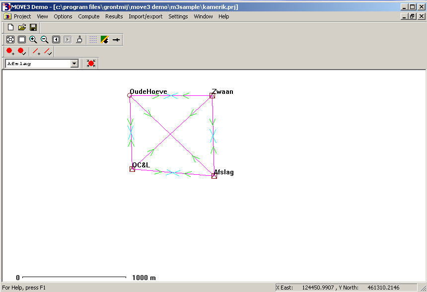Open the Import/export menu

[x=145, y=16]
